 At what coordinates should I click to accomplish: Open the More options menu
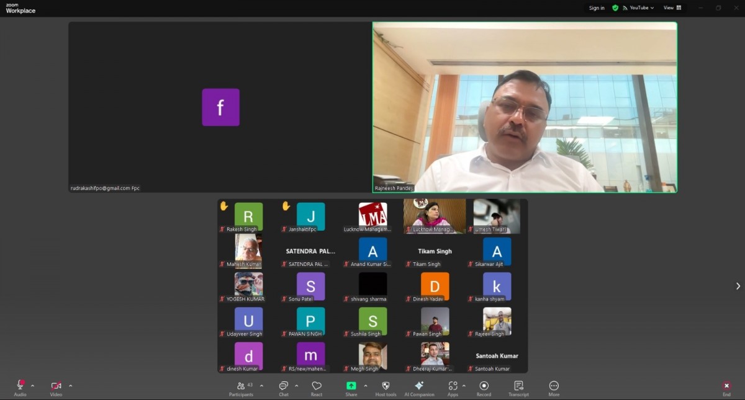click(554, 389)
